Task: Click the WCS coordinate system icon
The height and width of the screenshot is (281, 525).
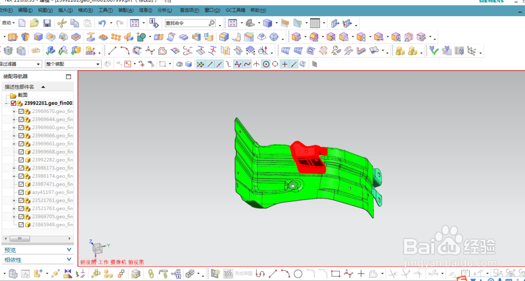Action: coord(472,51)
